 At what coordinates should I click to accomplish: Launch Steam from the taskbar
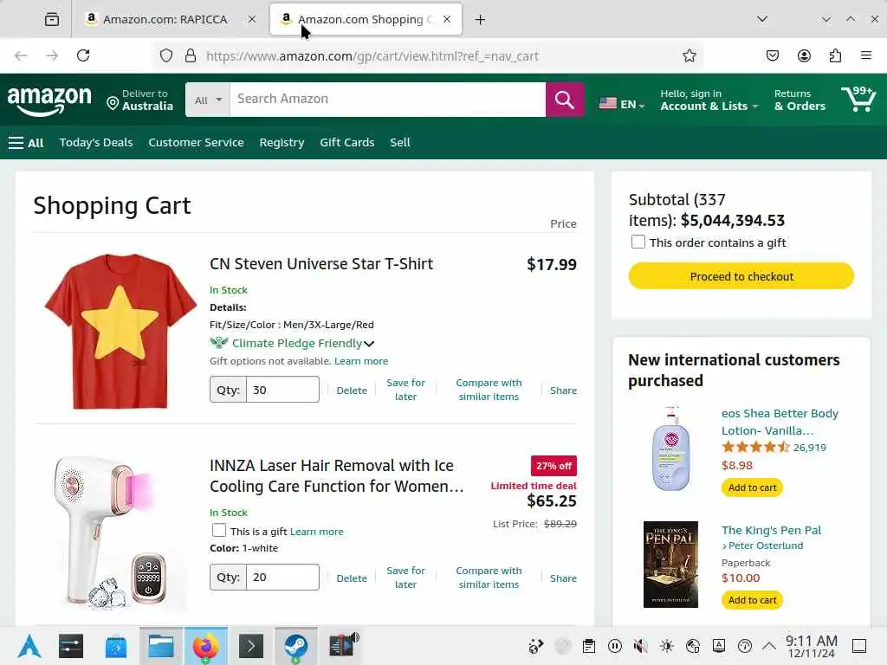tap(295, 646)
